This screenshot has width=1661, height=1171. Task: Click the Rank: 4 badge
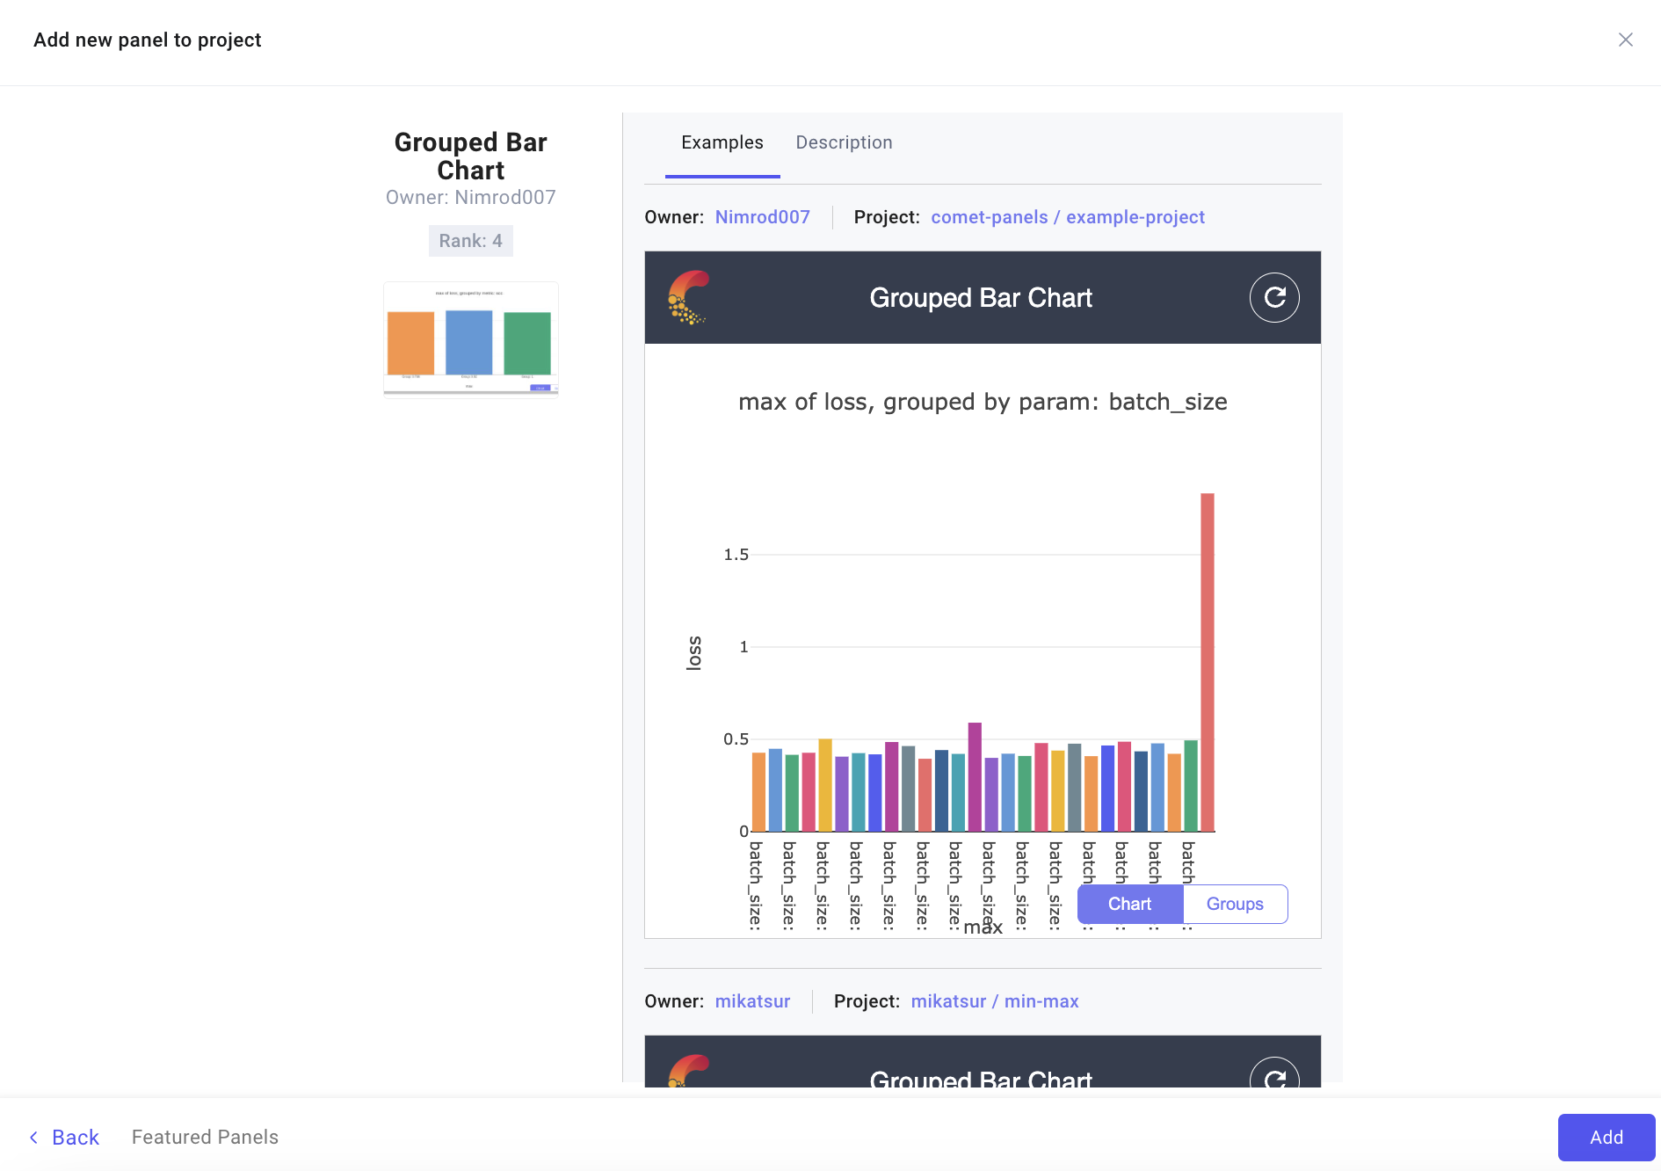[470, 240]
